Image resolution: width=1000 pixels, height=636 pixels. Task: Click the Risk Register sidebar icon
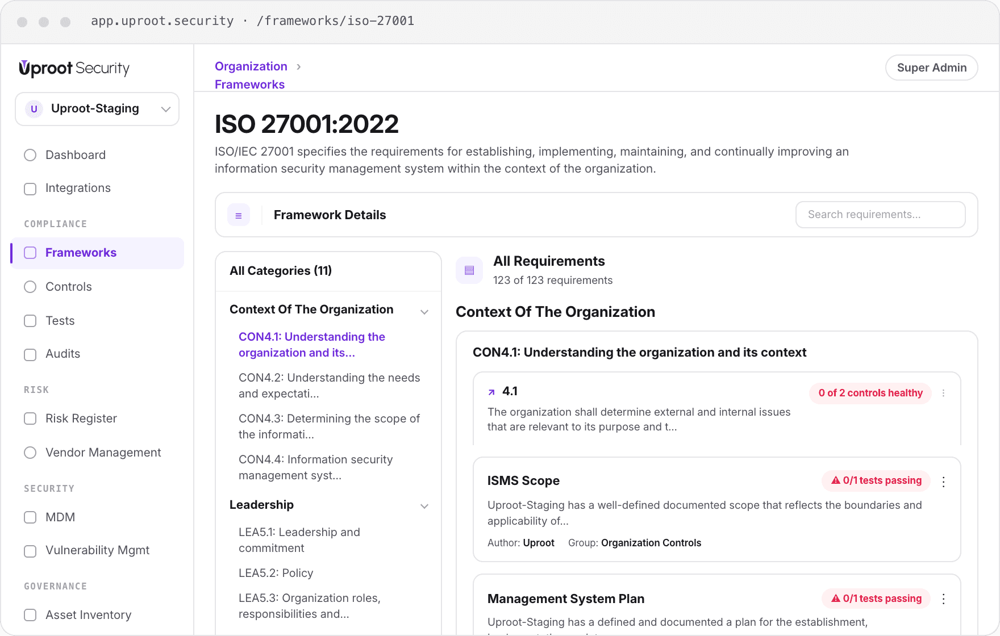click(30, 419)
